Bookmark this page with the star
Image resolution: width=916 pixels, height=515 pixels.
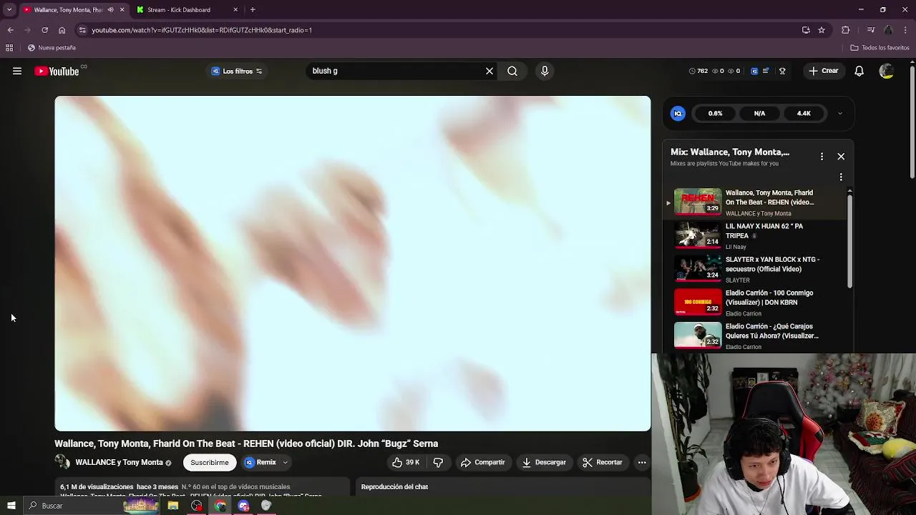[822, 30]
